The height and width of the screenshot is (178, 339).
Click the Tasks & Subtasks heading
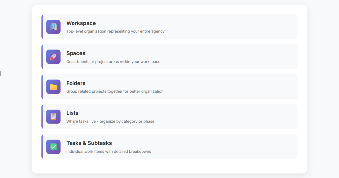(89, 143)
